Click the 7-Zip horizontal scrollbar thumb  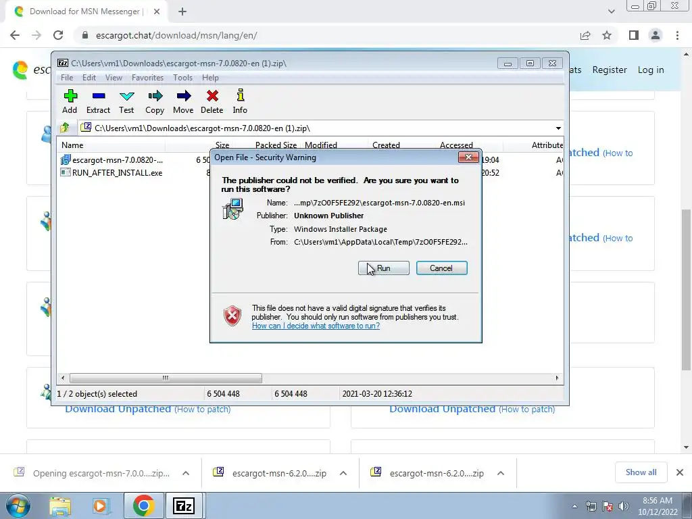(166, 378)
